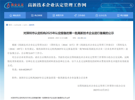Viewport: 135px width, 100px height.
Task: Go to 政策文件 navigation item
Action: tap(58, 15)
